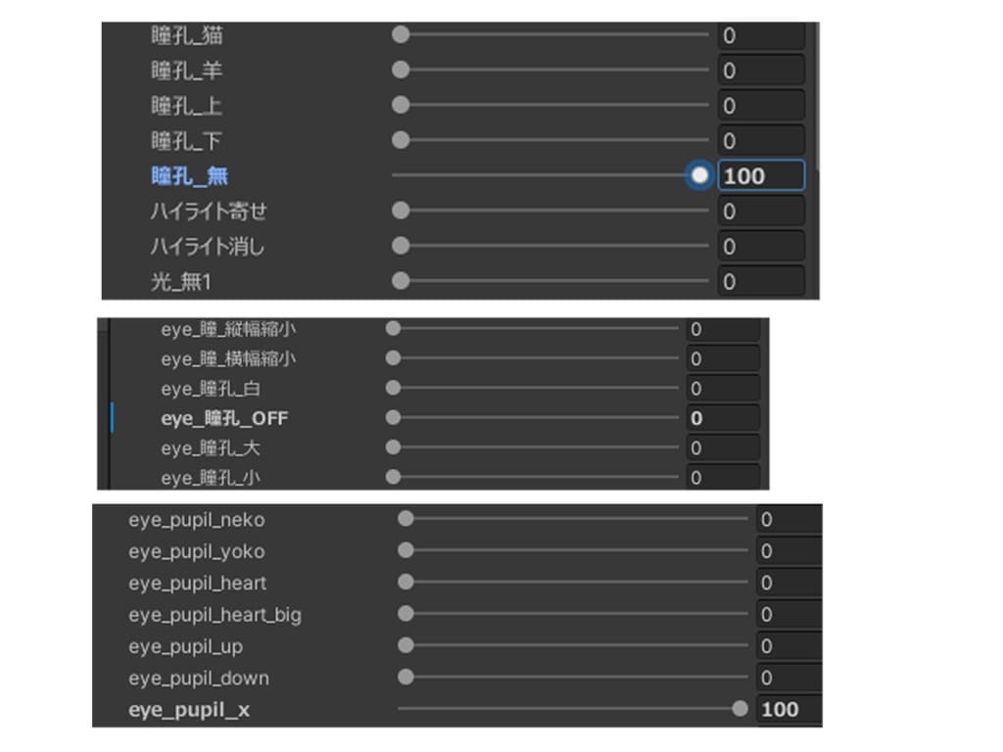Click the ハイライト寄せ slider handle
The width and height of the screenshot is (1003, 752).
point(401,211)
